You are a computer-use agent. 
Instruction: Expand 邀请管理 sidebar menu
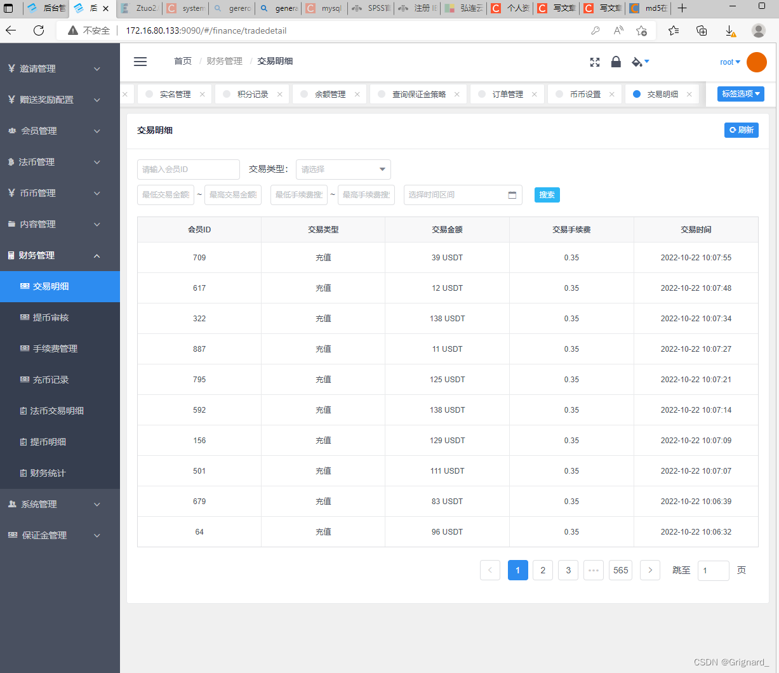coord(60,69)
